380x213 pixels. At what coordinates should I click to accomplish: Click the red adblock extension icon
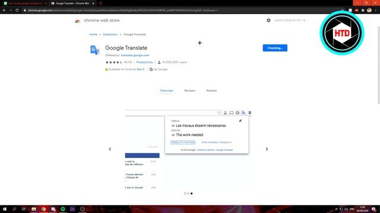pyautogui.click(x=356, y=11)
